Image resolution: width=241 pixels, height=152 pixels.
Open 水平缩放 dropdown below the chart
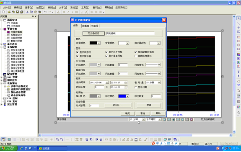160,119
